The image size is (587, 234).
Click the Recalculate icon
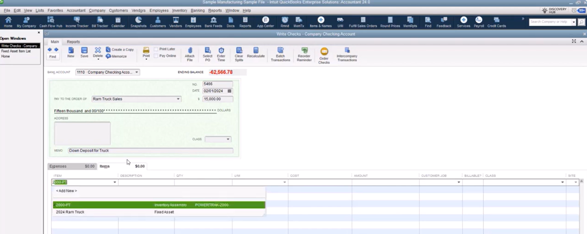256,51
